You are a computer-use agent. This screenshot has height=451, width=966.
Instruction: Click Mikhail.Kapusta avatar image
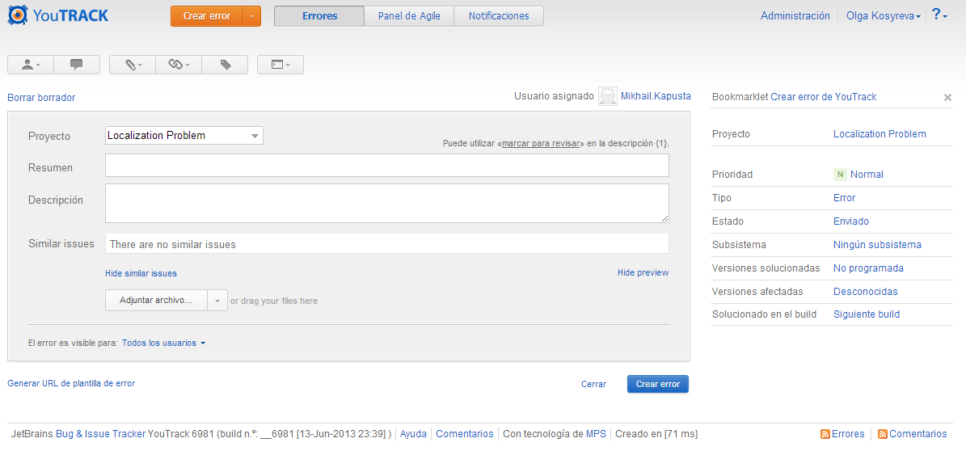coord(607,96)
